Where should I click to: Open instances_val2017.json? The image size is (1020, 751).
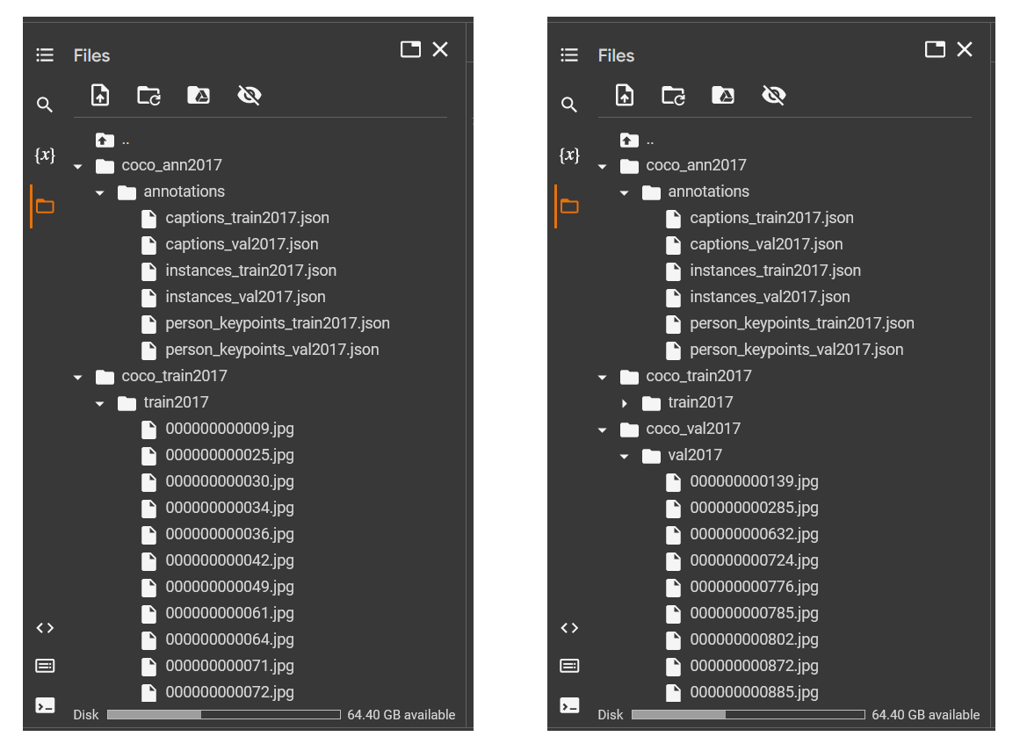pos(244,297)
